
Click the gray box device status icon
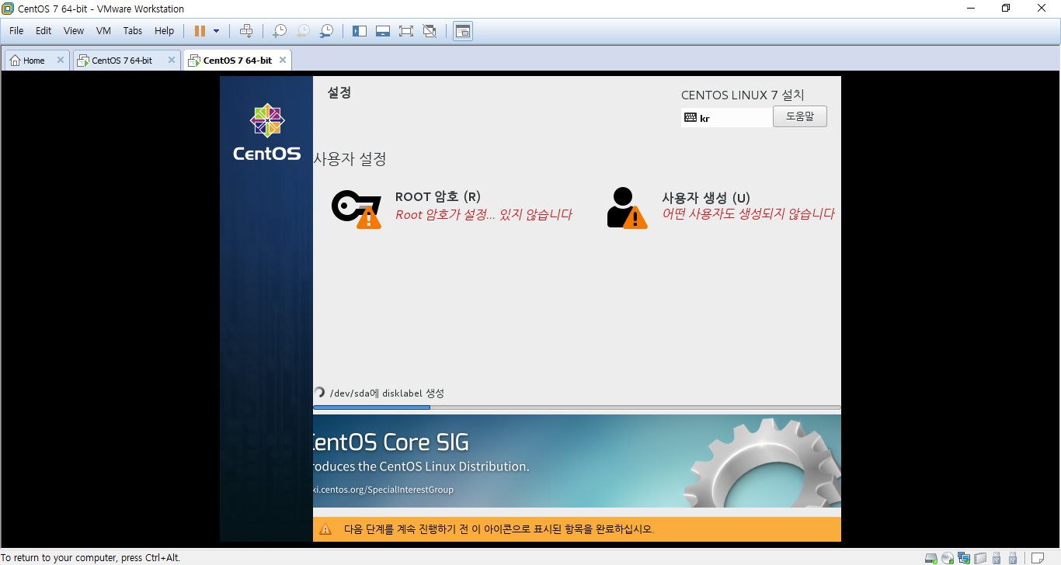[x=980, y=558]
